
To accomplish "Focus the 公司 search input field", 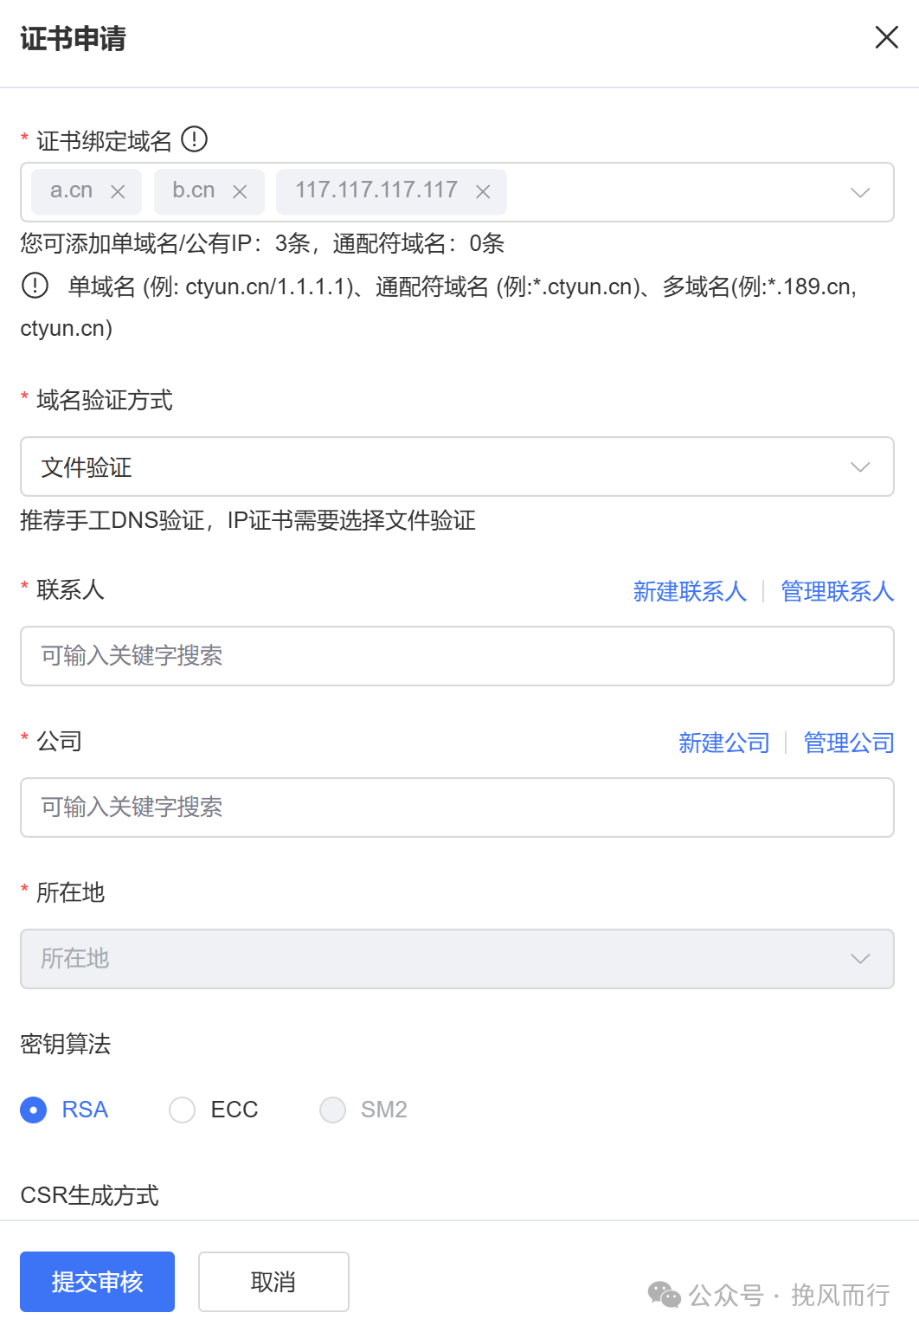I will (457, 808).
